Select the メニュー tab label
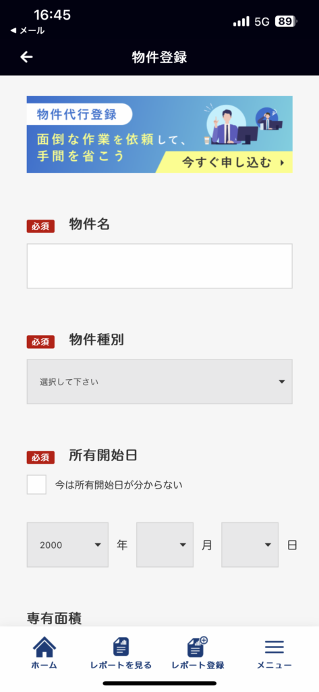This screenshot has height=692, width=319. pyautogui.click(x=274, y=666)
